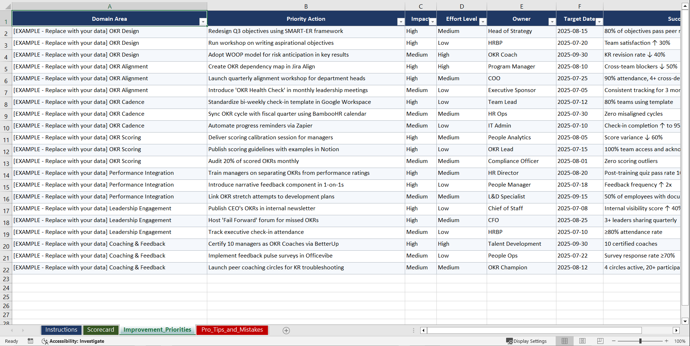690x346 pixels.
Task: Open the Pro_Tips_and_Mistakes tab
Action: click(232, 330)
